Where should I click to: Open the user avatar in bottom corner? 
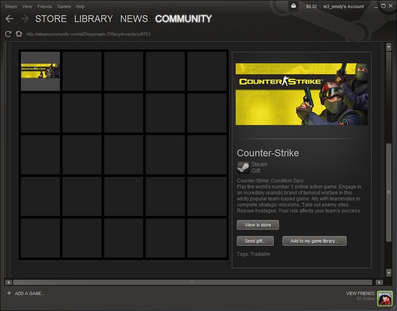point(385,298)
